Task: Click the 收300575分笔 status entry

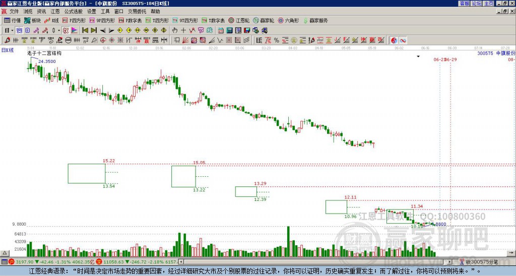Action: (x=479, y=262)
